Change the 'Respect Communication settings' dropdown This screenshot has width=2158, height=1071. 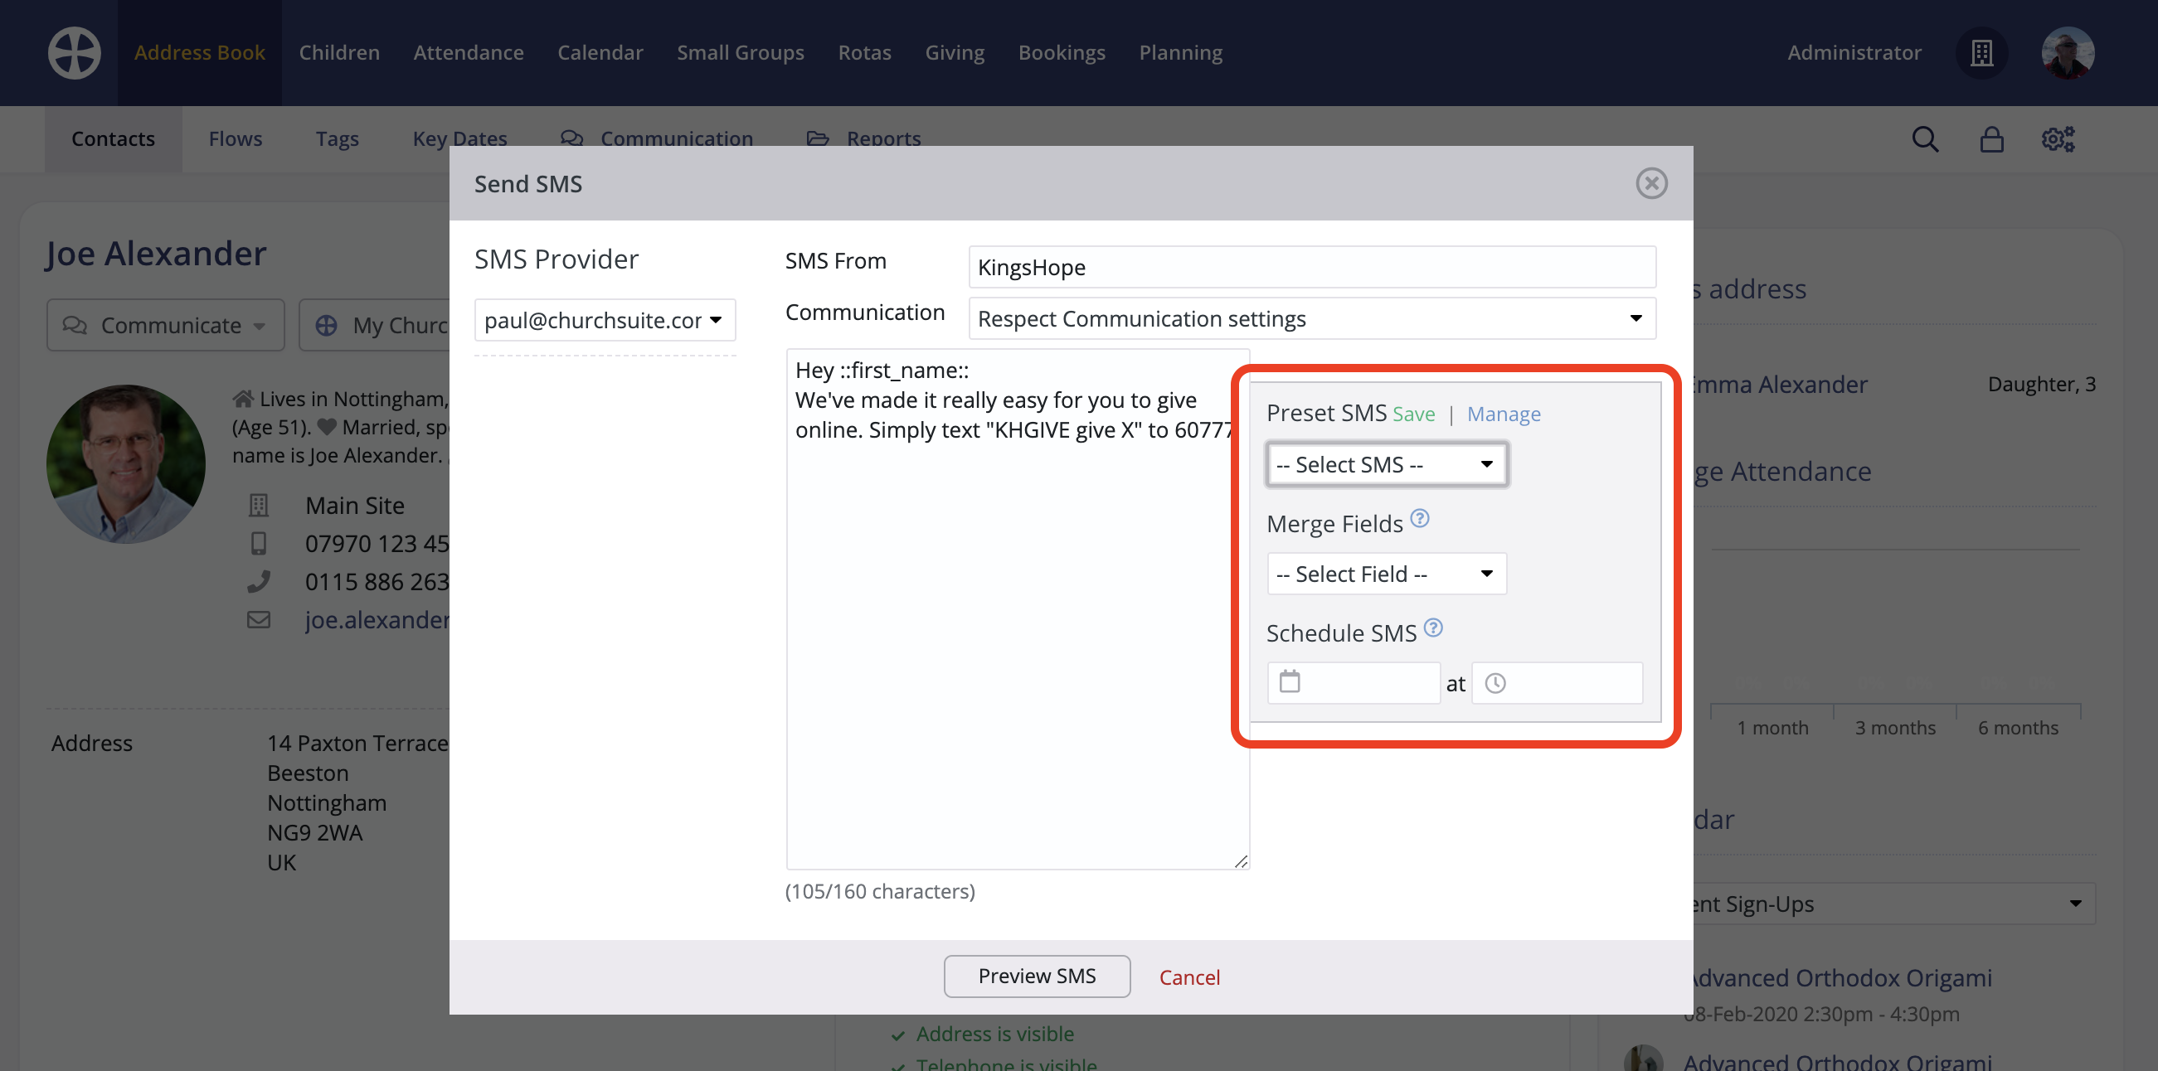point(1311,318)
